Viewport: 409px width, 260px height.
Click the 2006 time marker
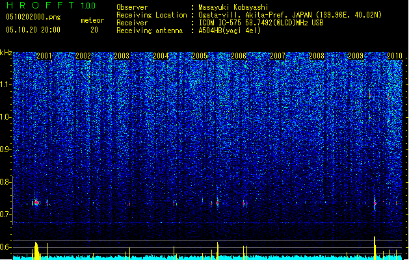(x=239, y=56)
